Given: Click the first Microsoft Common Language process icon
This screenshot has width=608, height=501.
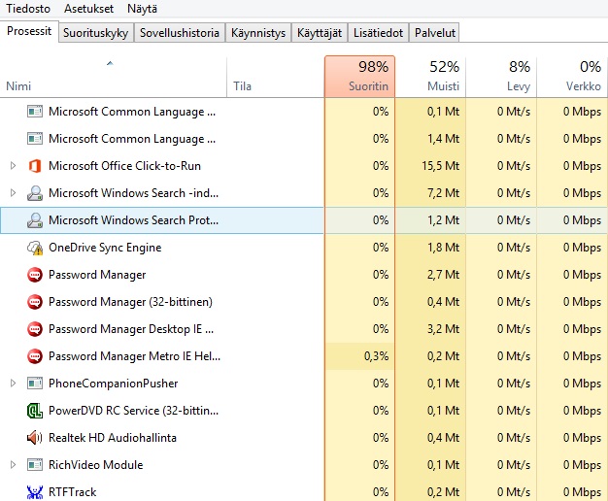Looking at the screenshot, I should click(35, 112).
